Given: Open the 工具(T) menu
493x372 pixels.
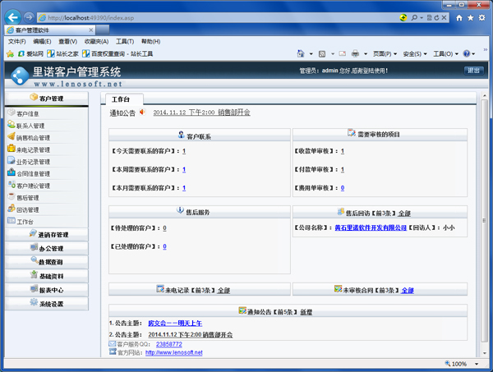Looking at the screenshot, I should 125,42.
